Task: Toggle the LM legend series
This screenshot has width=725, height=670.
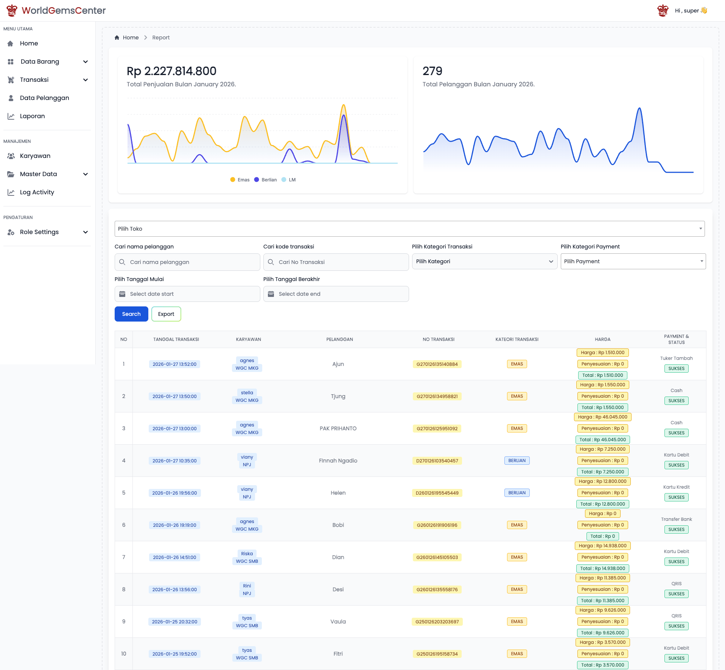Action: tap(289, 180)
